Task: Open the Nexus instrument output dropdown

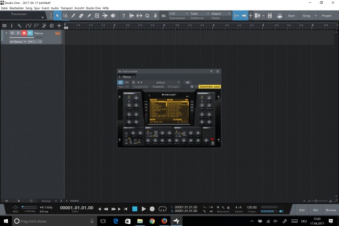Action: click(18, 41)
